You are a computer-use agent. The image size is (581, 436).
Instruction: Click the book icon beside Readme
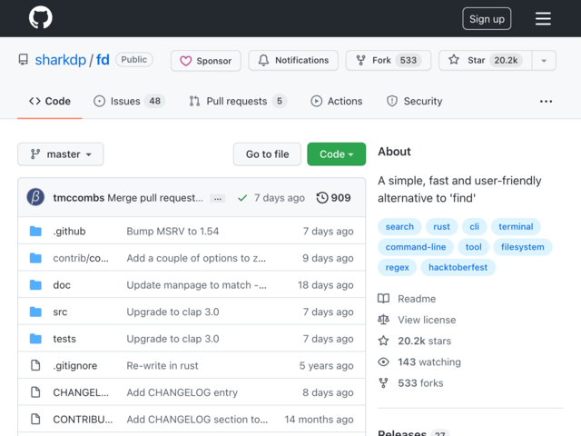tap(383, 299)
